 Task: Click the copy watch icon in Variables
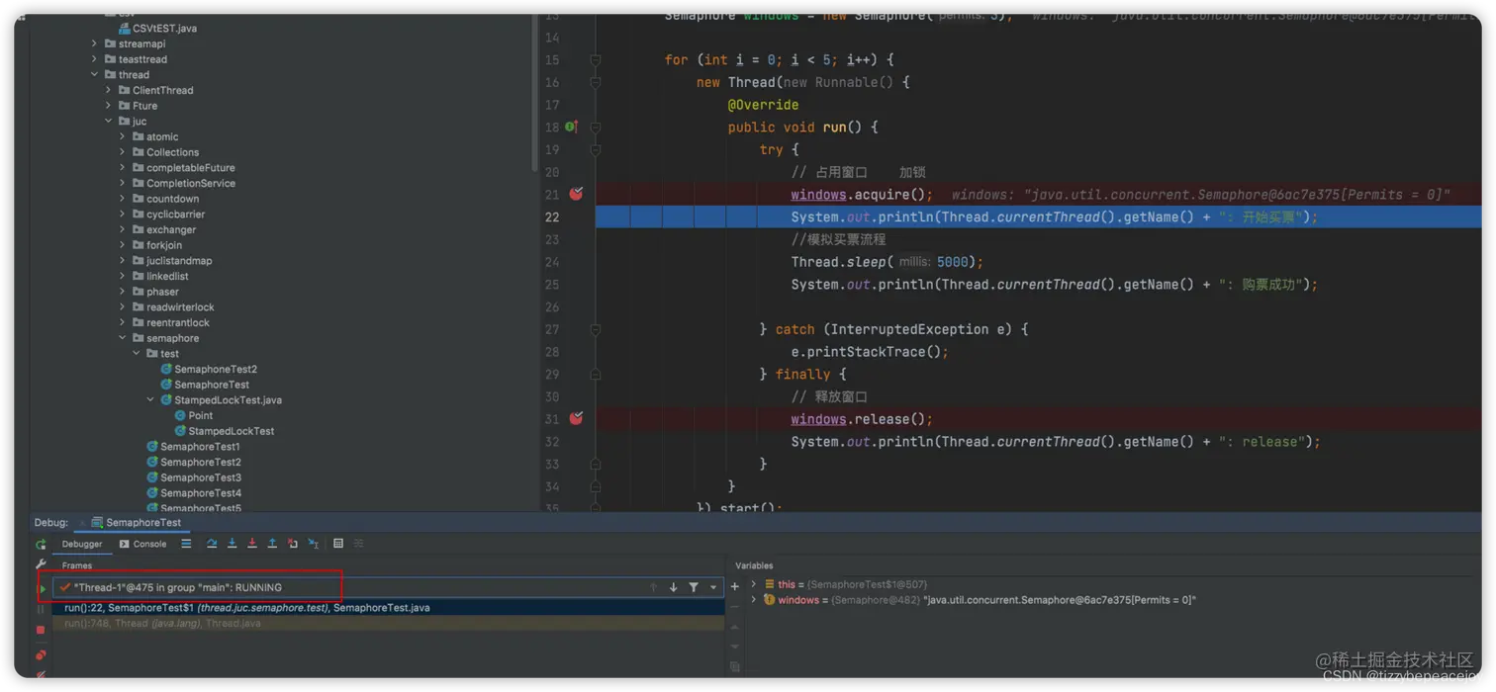pos(735,667)
